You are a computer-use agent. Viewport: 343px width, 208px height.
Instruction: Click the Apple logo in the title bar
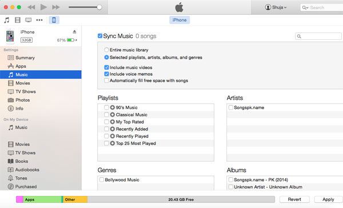point(179,7)
